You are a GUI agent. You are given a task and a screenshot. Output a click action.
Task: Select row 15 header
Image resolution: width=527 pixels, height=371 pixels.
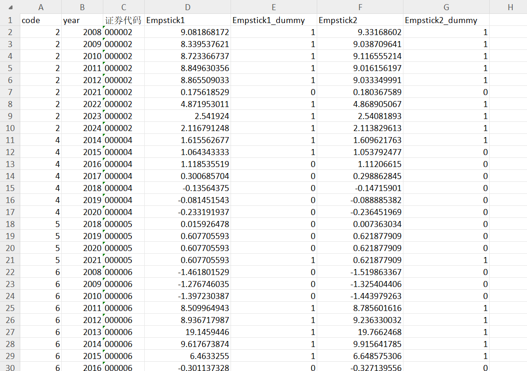pyautogui.click(x=10, y=188)
